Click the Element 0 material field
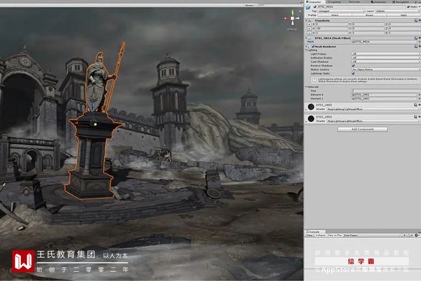The width and height of the screenshot is (421, 281). (384, 94)
